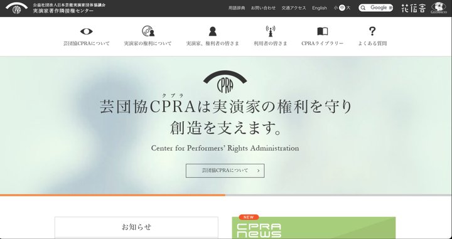Focus the Google search field

point(375,8)
